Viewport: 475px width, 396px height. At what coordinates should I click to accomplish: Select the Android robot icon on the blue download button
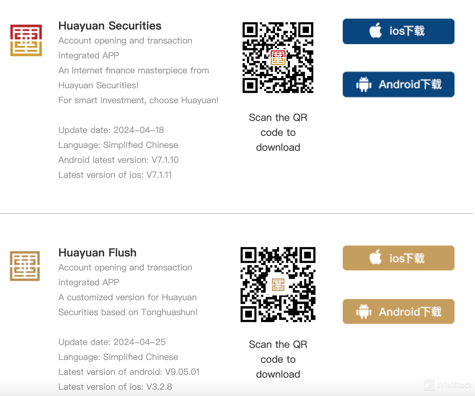point(364,84)
